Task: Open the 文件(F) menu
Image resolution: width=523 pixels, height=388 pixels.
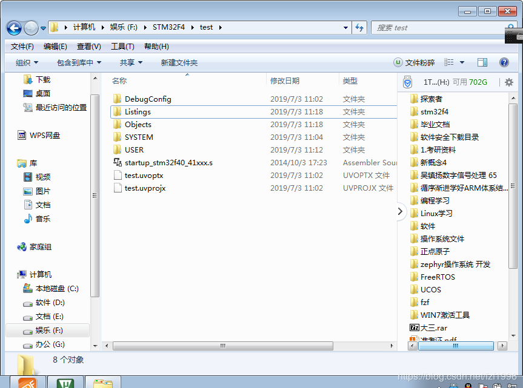Action: tap(22, 46)
